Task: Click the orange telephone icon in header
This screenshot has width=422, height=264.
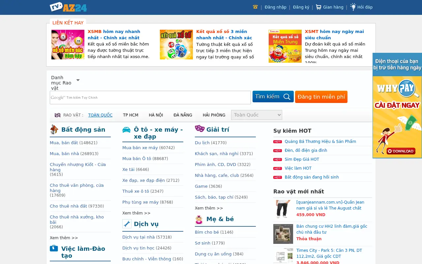Action: 255,7
